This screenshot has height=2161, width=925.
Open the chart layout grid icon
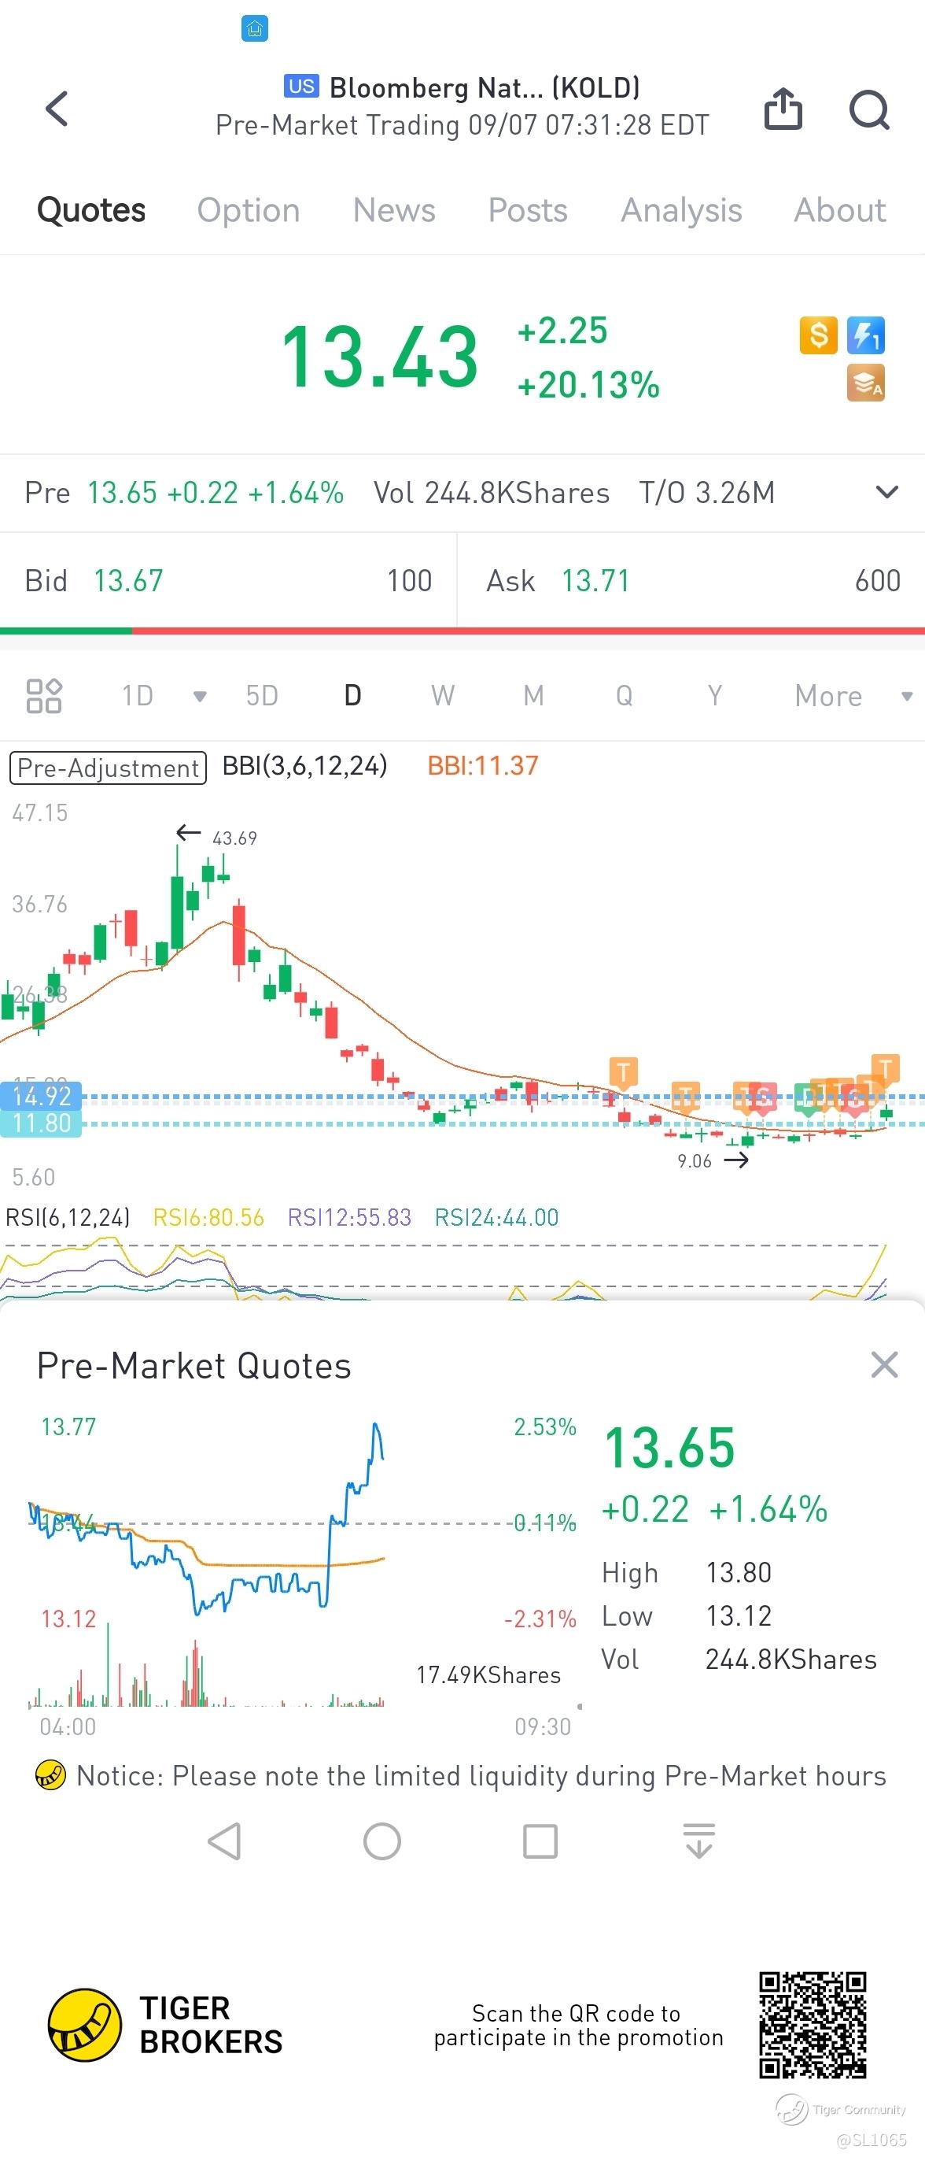(43, 695)
